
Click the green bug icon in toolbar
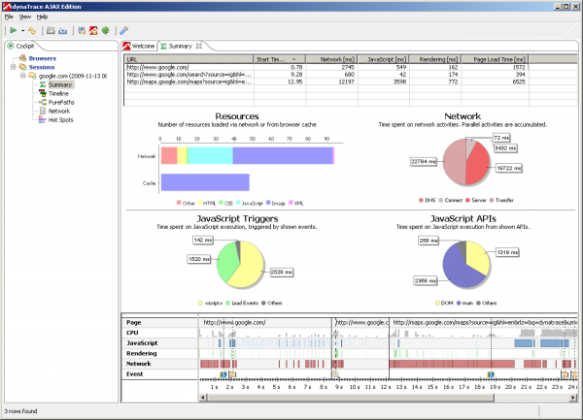tap(105, 30)
